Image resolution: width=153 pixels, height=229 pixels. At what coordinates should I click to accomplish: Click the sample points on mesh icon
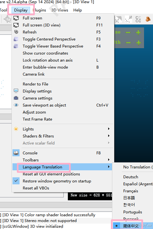118,19
